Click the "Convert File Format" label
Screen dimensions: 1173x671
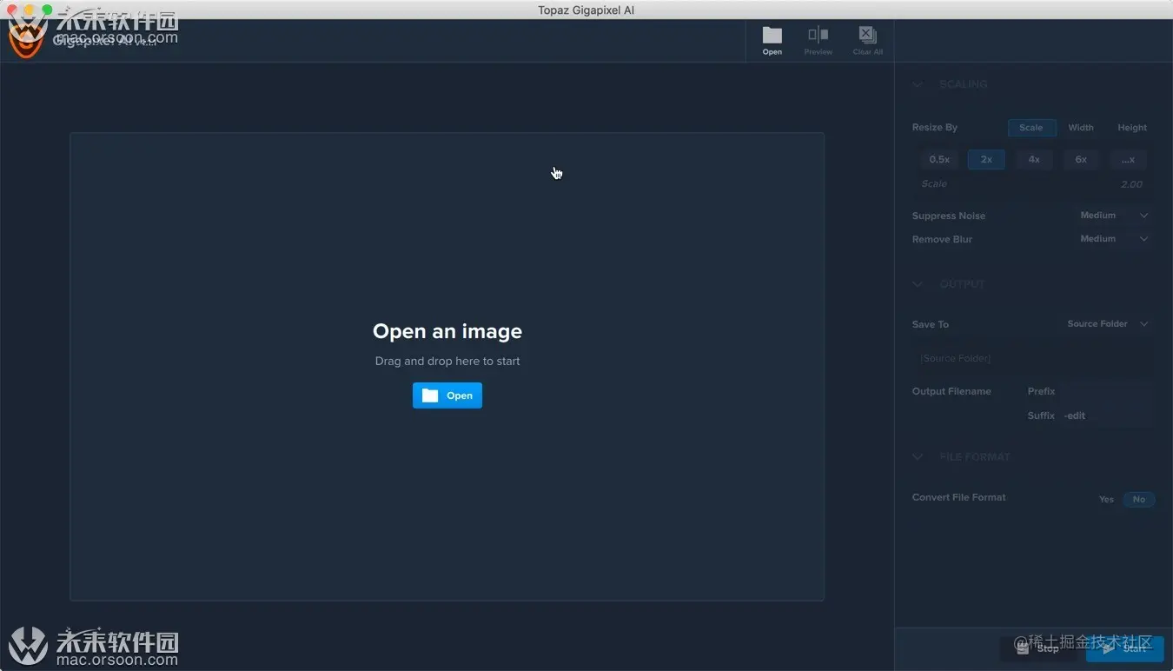pos(958,497)
